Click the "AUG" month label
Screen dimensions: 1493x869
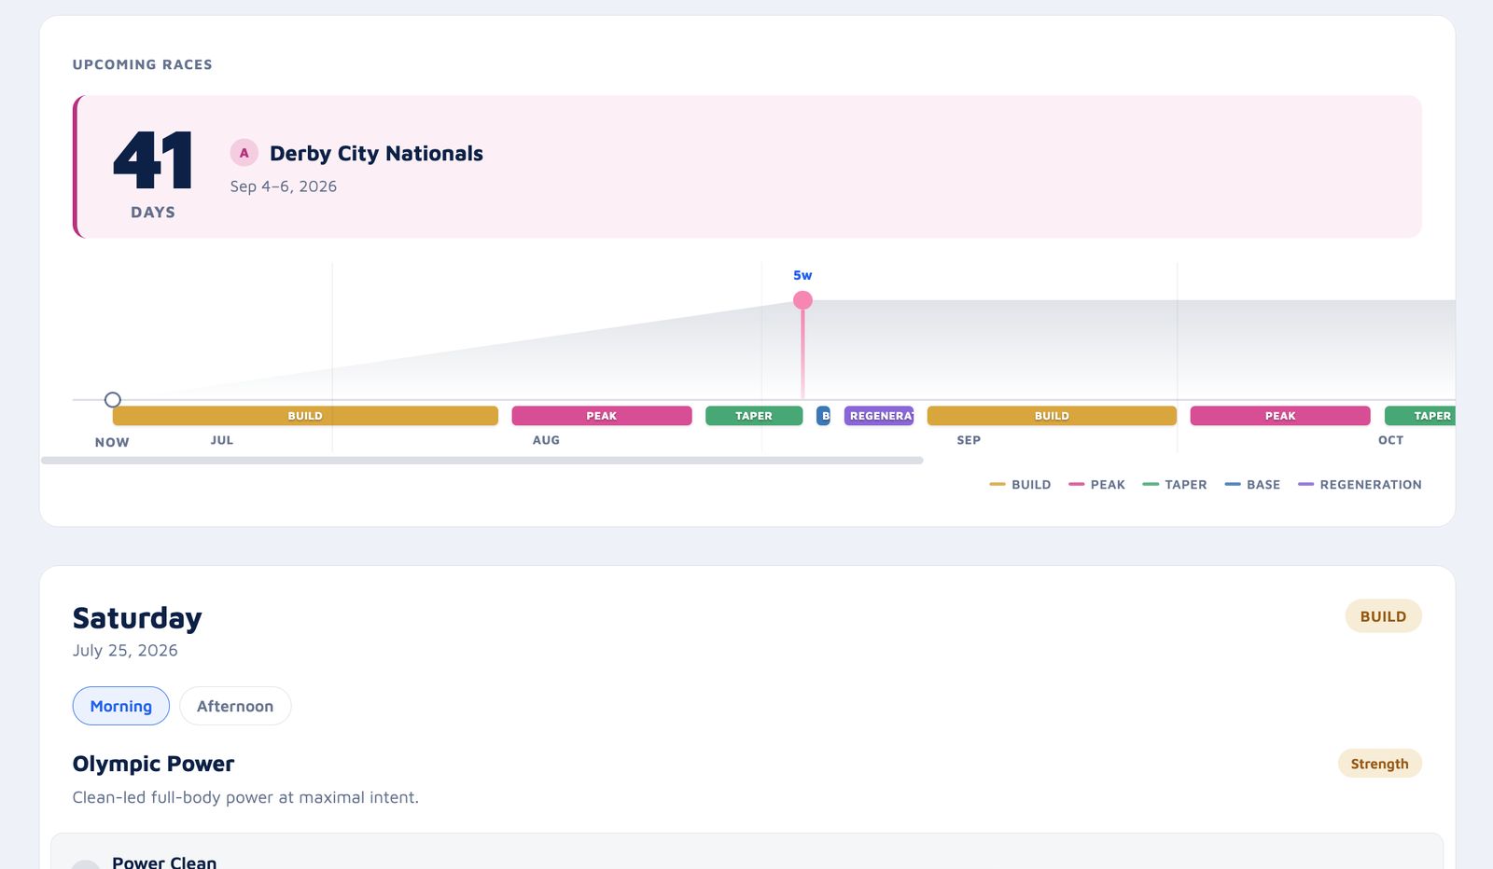click(x=546, y=440)
